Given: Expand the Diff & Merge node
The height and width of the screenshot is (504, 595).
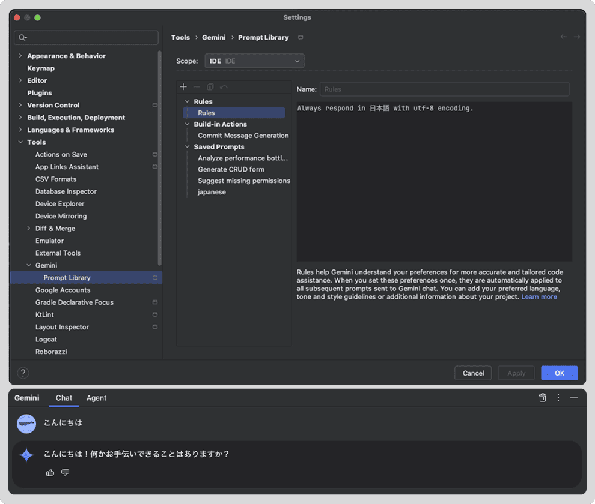Looking at the screenshot, I should pyautogui.click(x=29, y=228).
